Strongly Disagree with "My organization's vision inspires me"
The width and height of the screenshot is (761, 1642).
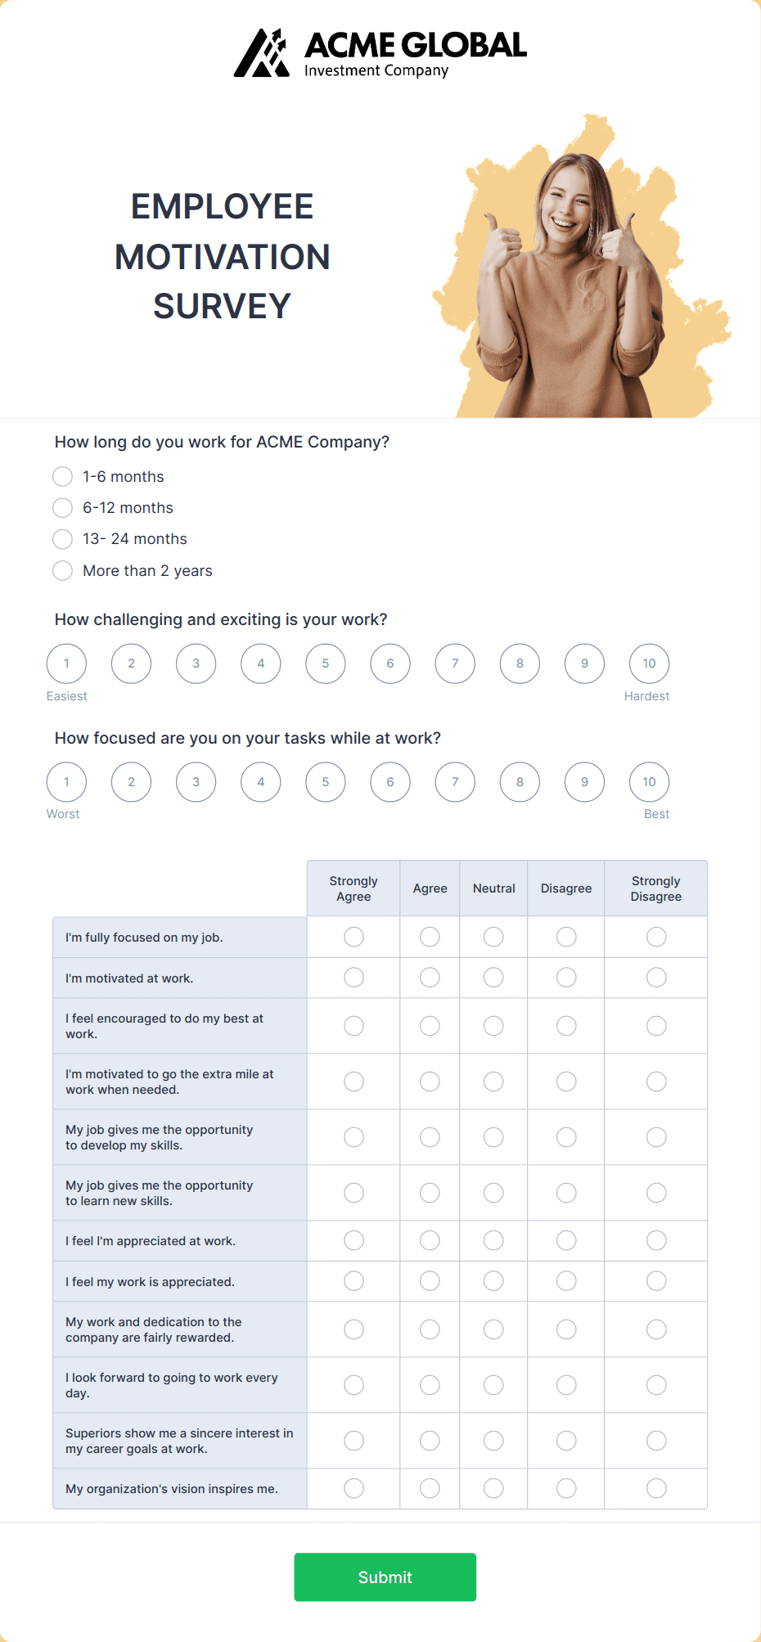tap(655, 1488)
